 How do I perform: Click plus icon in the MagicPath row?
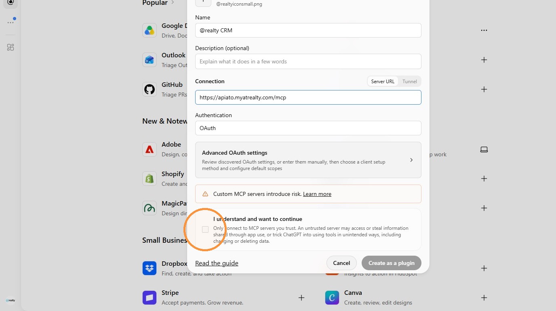pyautogui.click(x=484, y=208)
